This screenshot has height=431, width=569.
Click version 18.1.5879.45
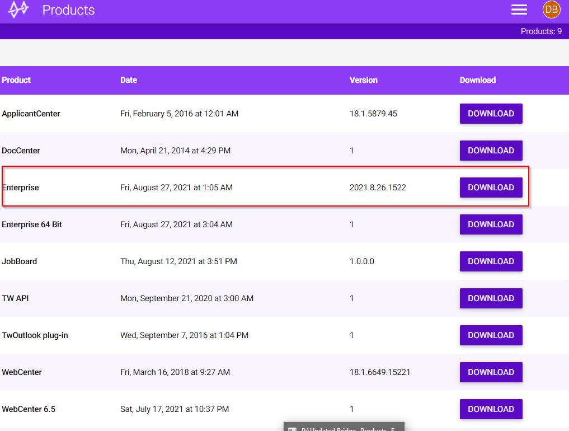(373, 114)
